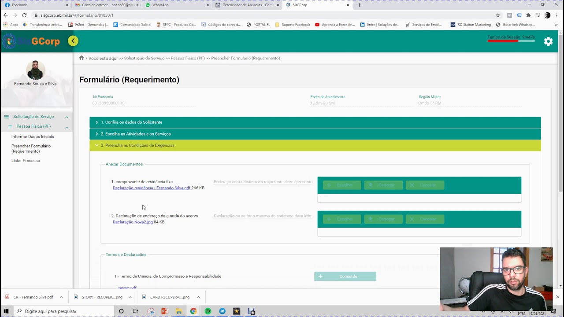This screenshot has width=564, height=317.
Task: Open Telegram from taskbar
Action: [222, 311]
